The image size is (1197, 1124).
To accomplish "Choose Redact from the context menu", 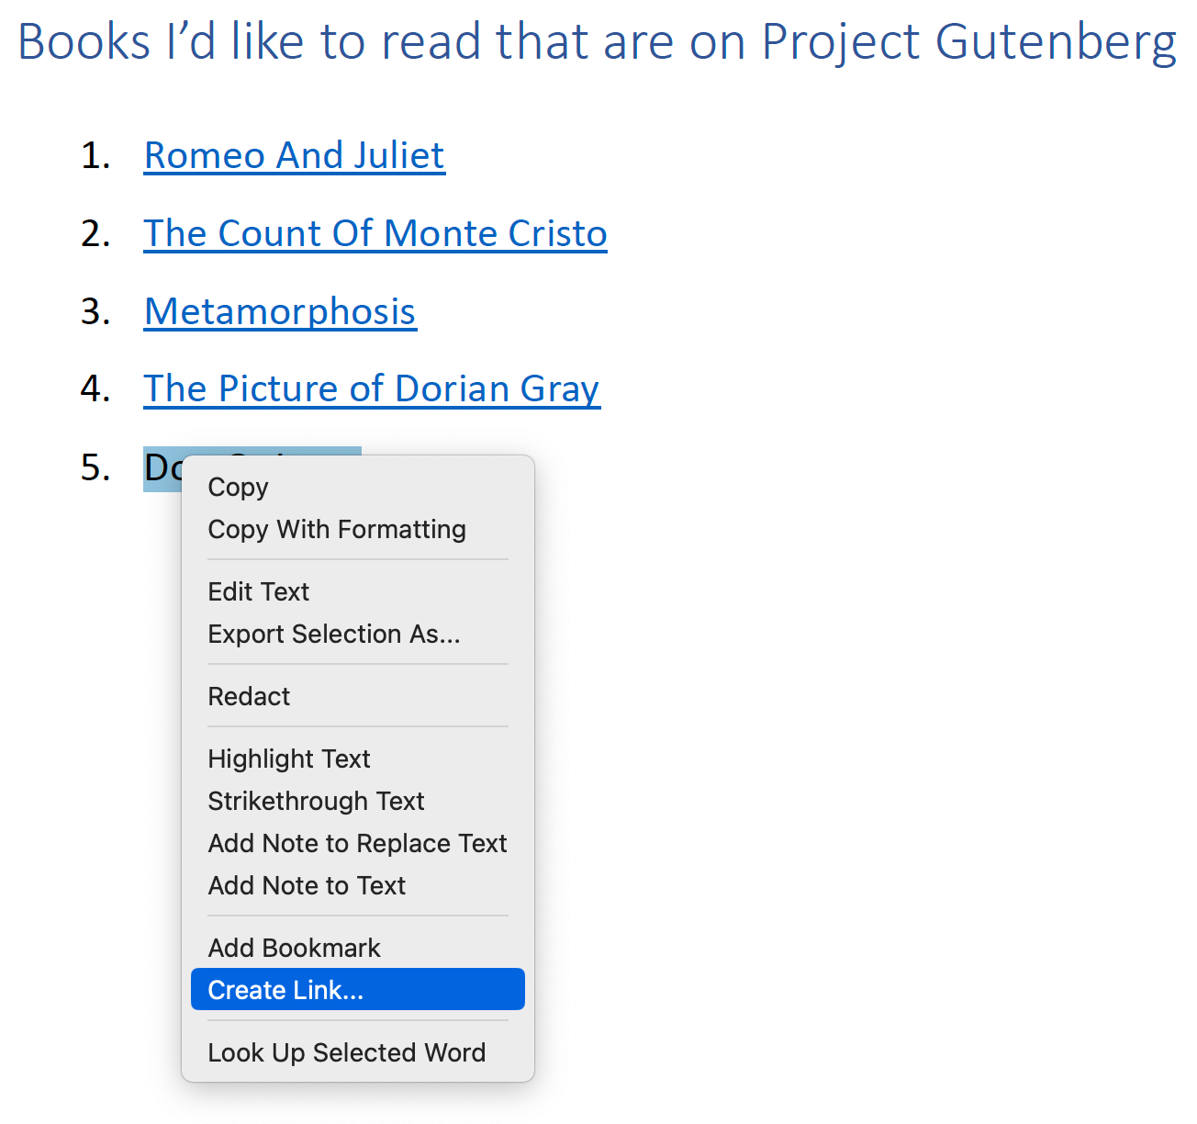I will 249,696.
